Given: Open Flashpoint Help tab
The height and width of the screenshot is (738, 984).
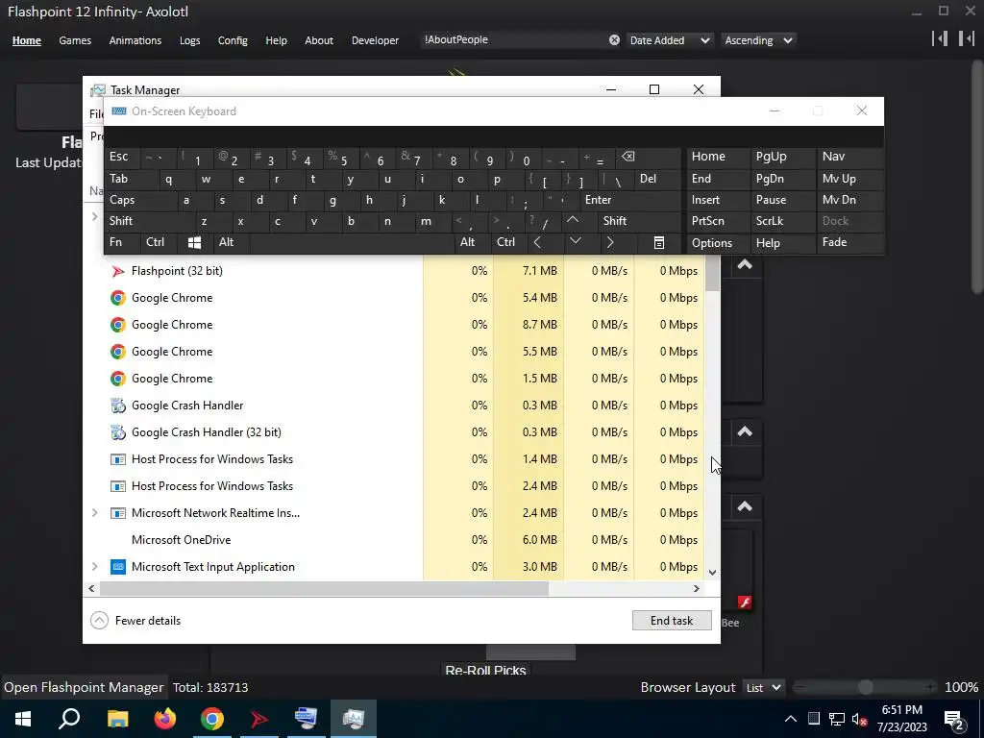Looking at the screenshot, I should 276,40.
